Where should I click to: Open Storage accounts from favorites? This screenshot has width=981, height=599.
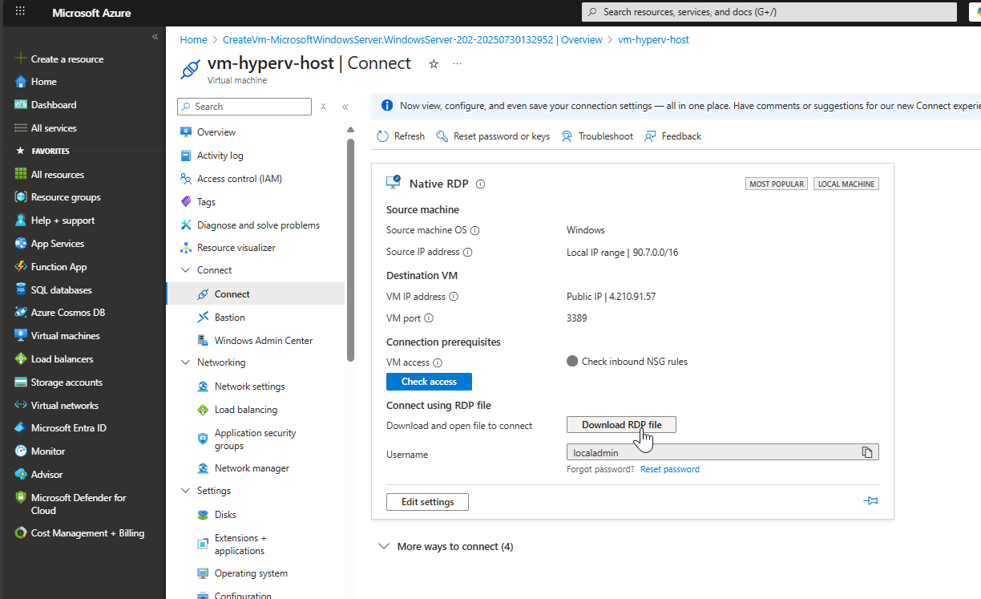67,382
